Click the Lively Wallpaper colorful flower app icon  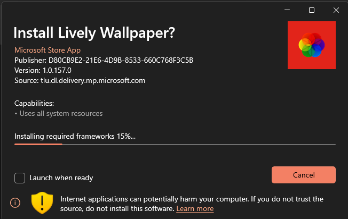tap(311, 45)
